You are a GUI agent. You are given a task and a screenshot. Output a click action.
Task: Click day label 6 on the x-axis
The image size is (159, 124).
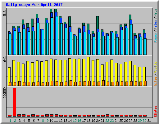click(x=34, y=121)
